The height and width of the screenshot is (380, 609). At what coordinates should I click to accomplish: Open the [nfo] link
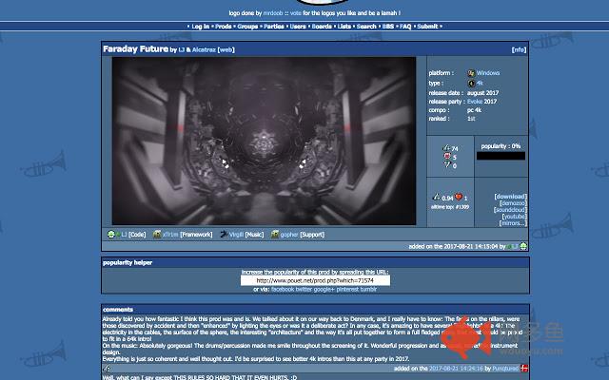pos(519,49)
